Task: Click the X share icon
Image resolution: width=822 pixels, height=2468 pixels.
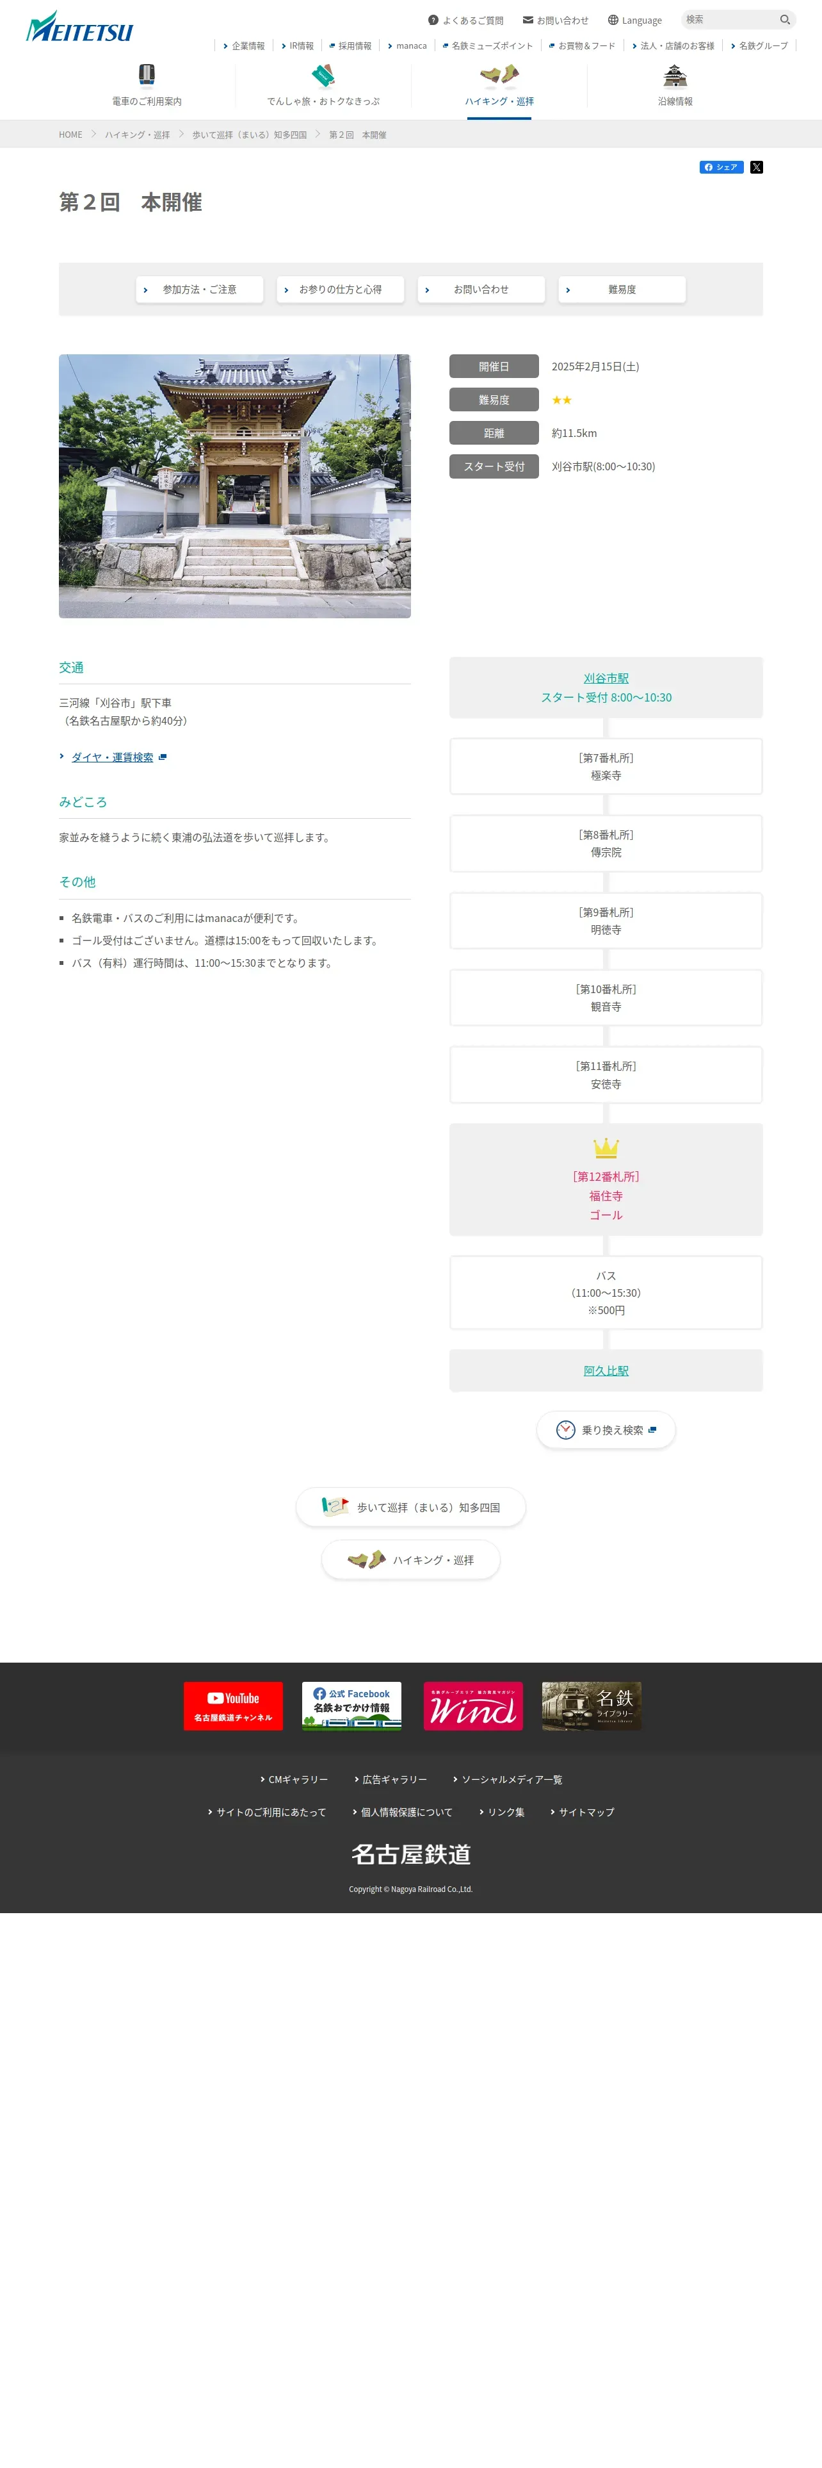Action: pos(756,168)
